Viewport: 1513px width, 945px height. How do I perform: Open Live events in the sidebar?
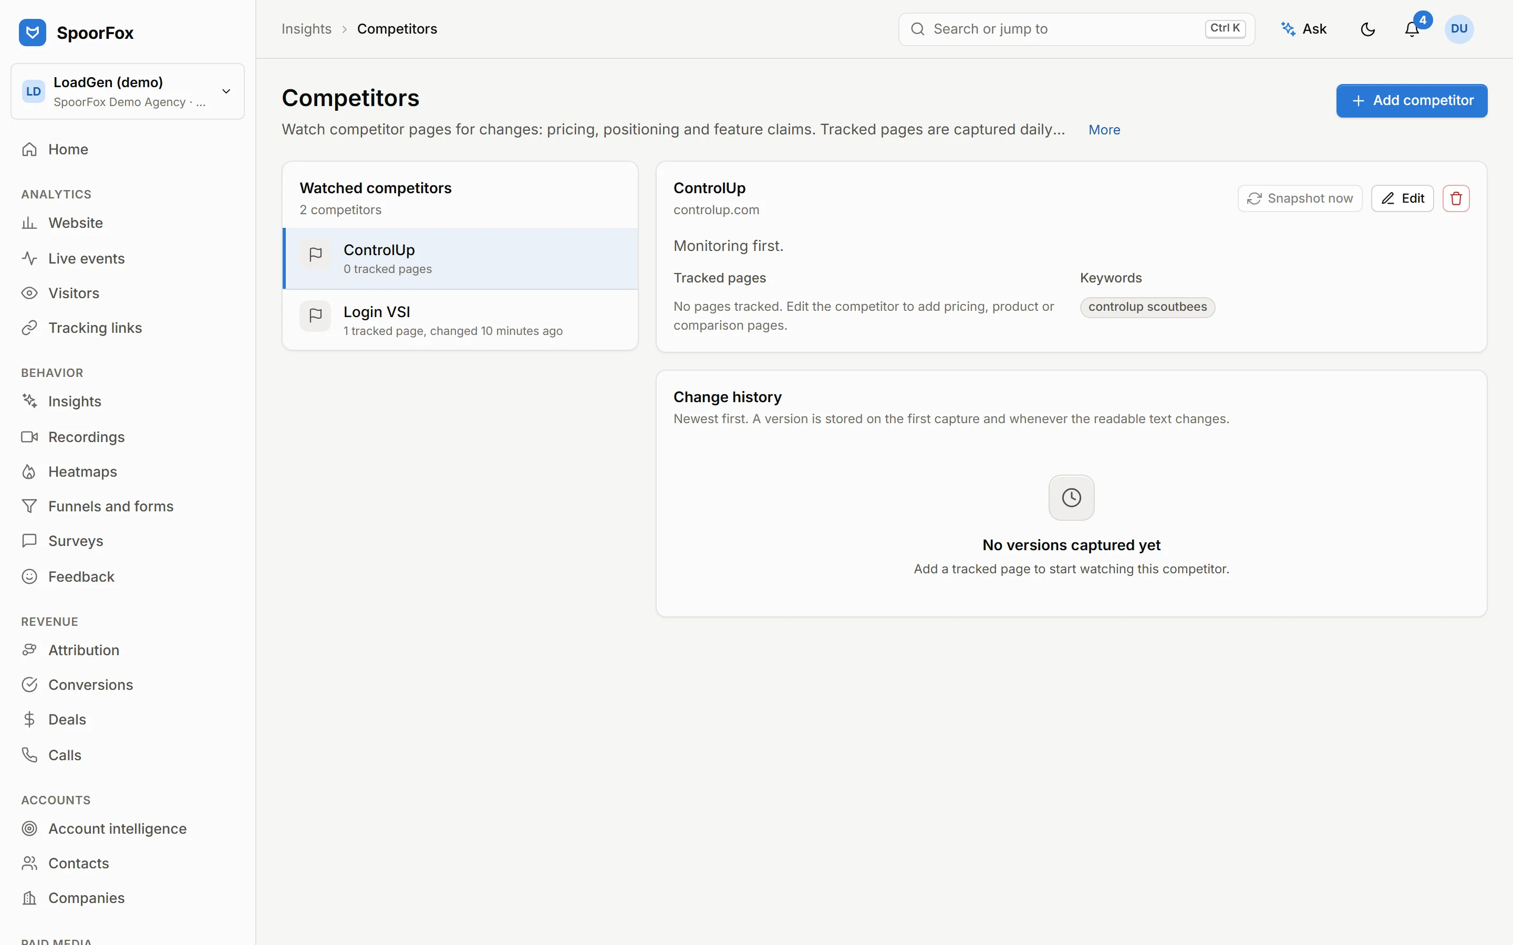(128, 258)
